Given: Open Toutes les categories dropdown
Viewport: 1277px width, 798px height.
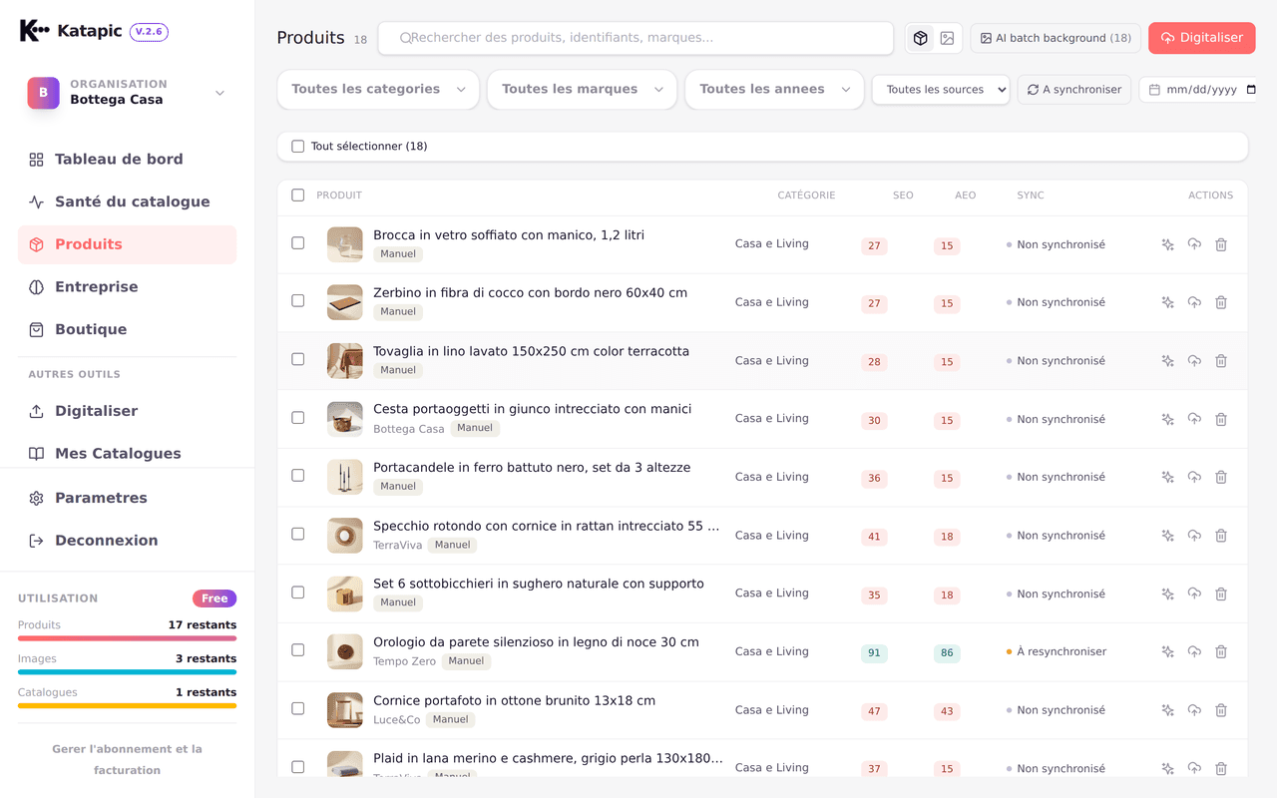Looking at the screenshot, I should [x=378, y=89].
